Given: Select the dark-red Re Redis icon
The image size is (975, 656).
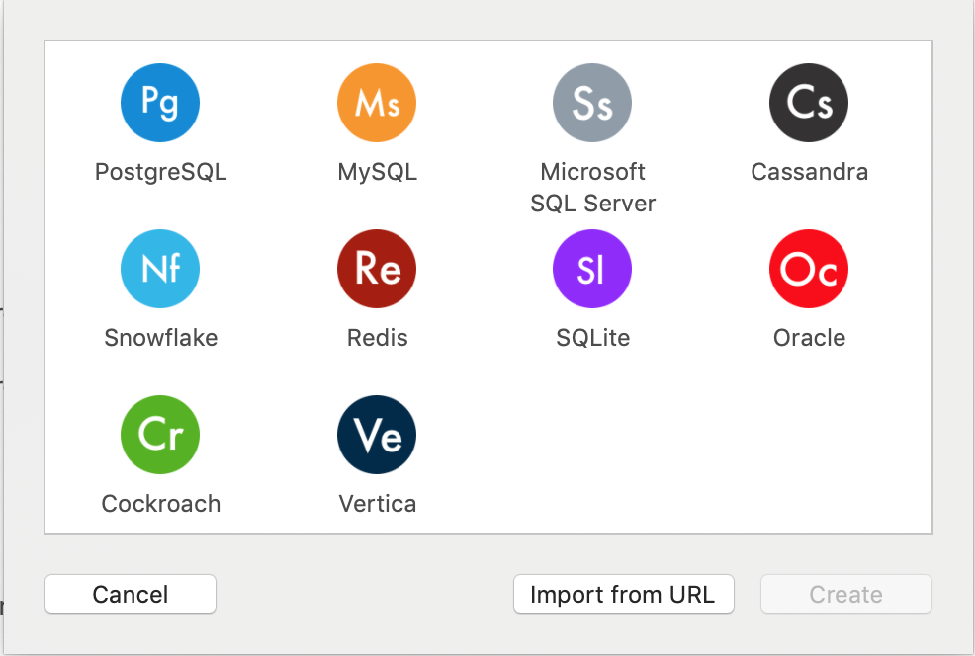Looking at the screenshot, I should pyautogui.click(x=377, y=269).
